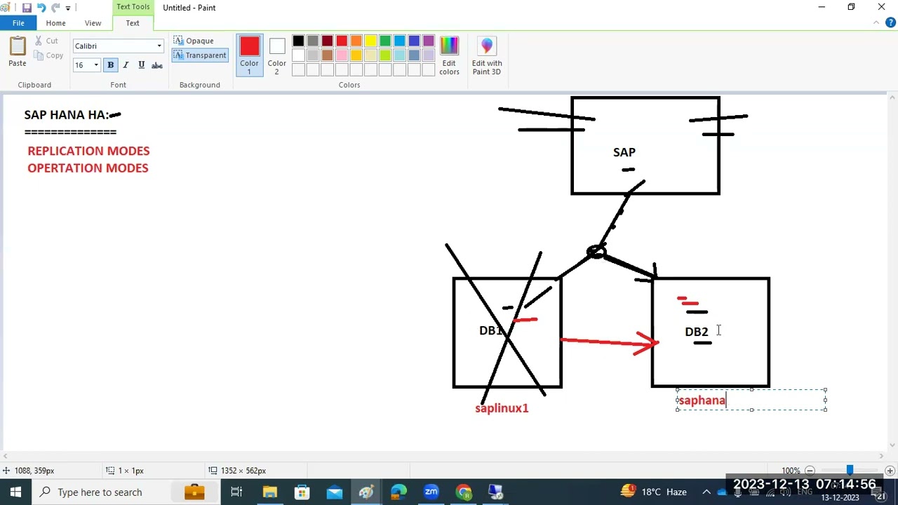Click the remote desktop icon in taskbar
The width and height of the screenshot is (898, 505).
tap(495, 492)
